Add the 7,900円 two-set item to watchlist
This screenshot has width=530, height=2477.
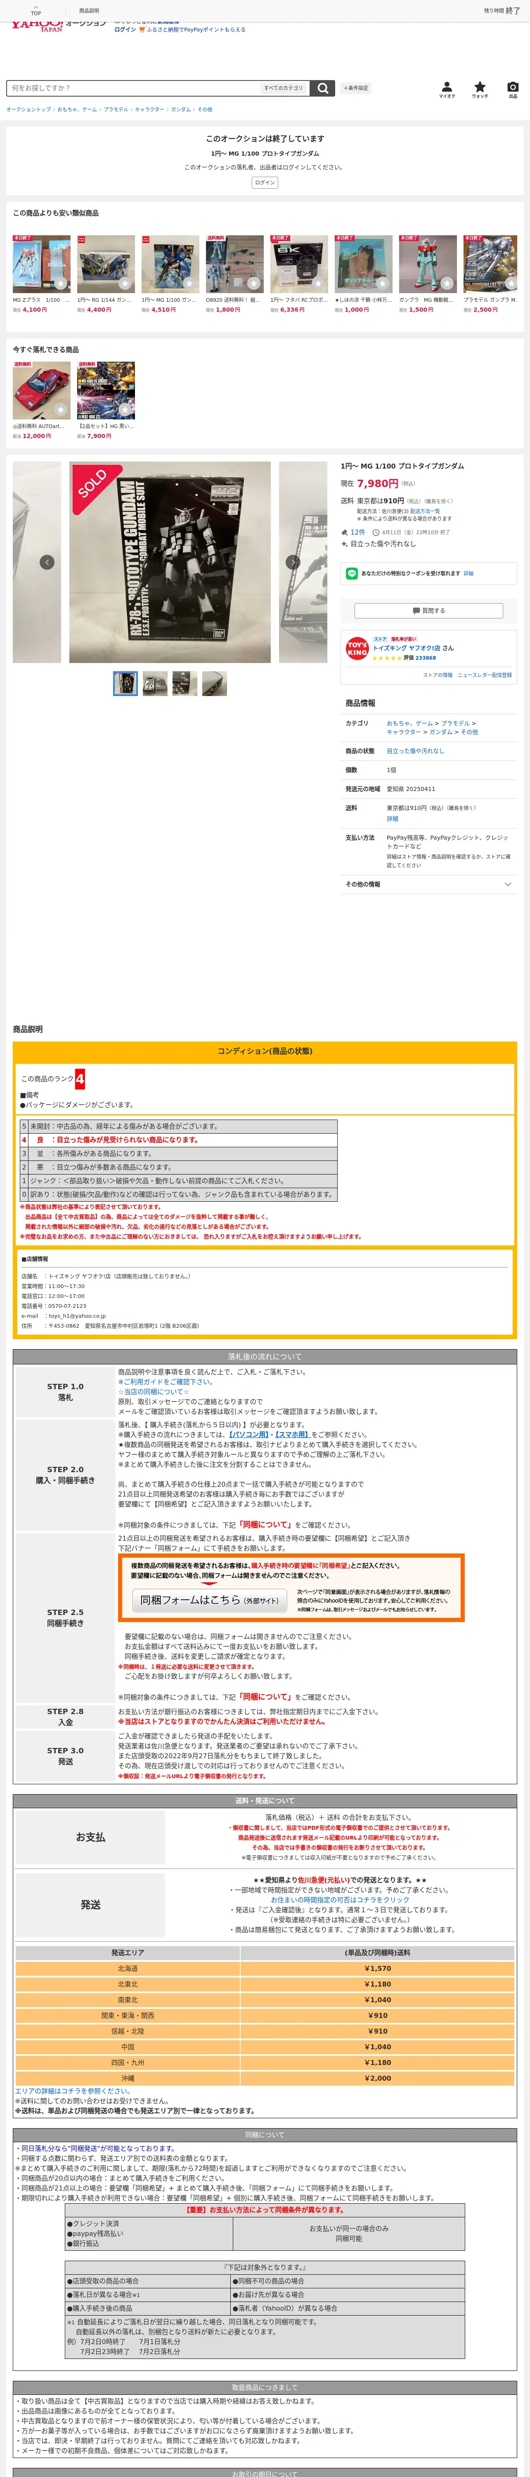(125, 410)
